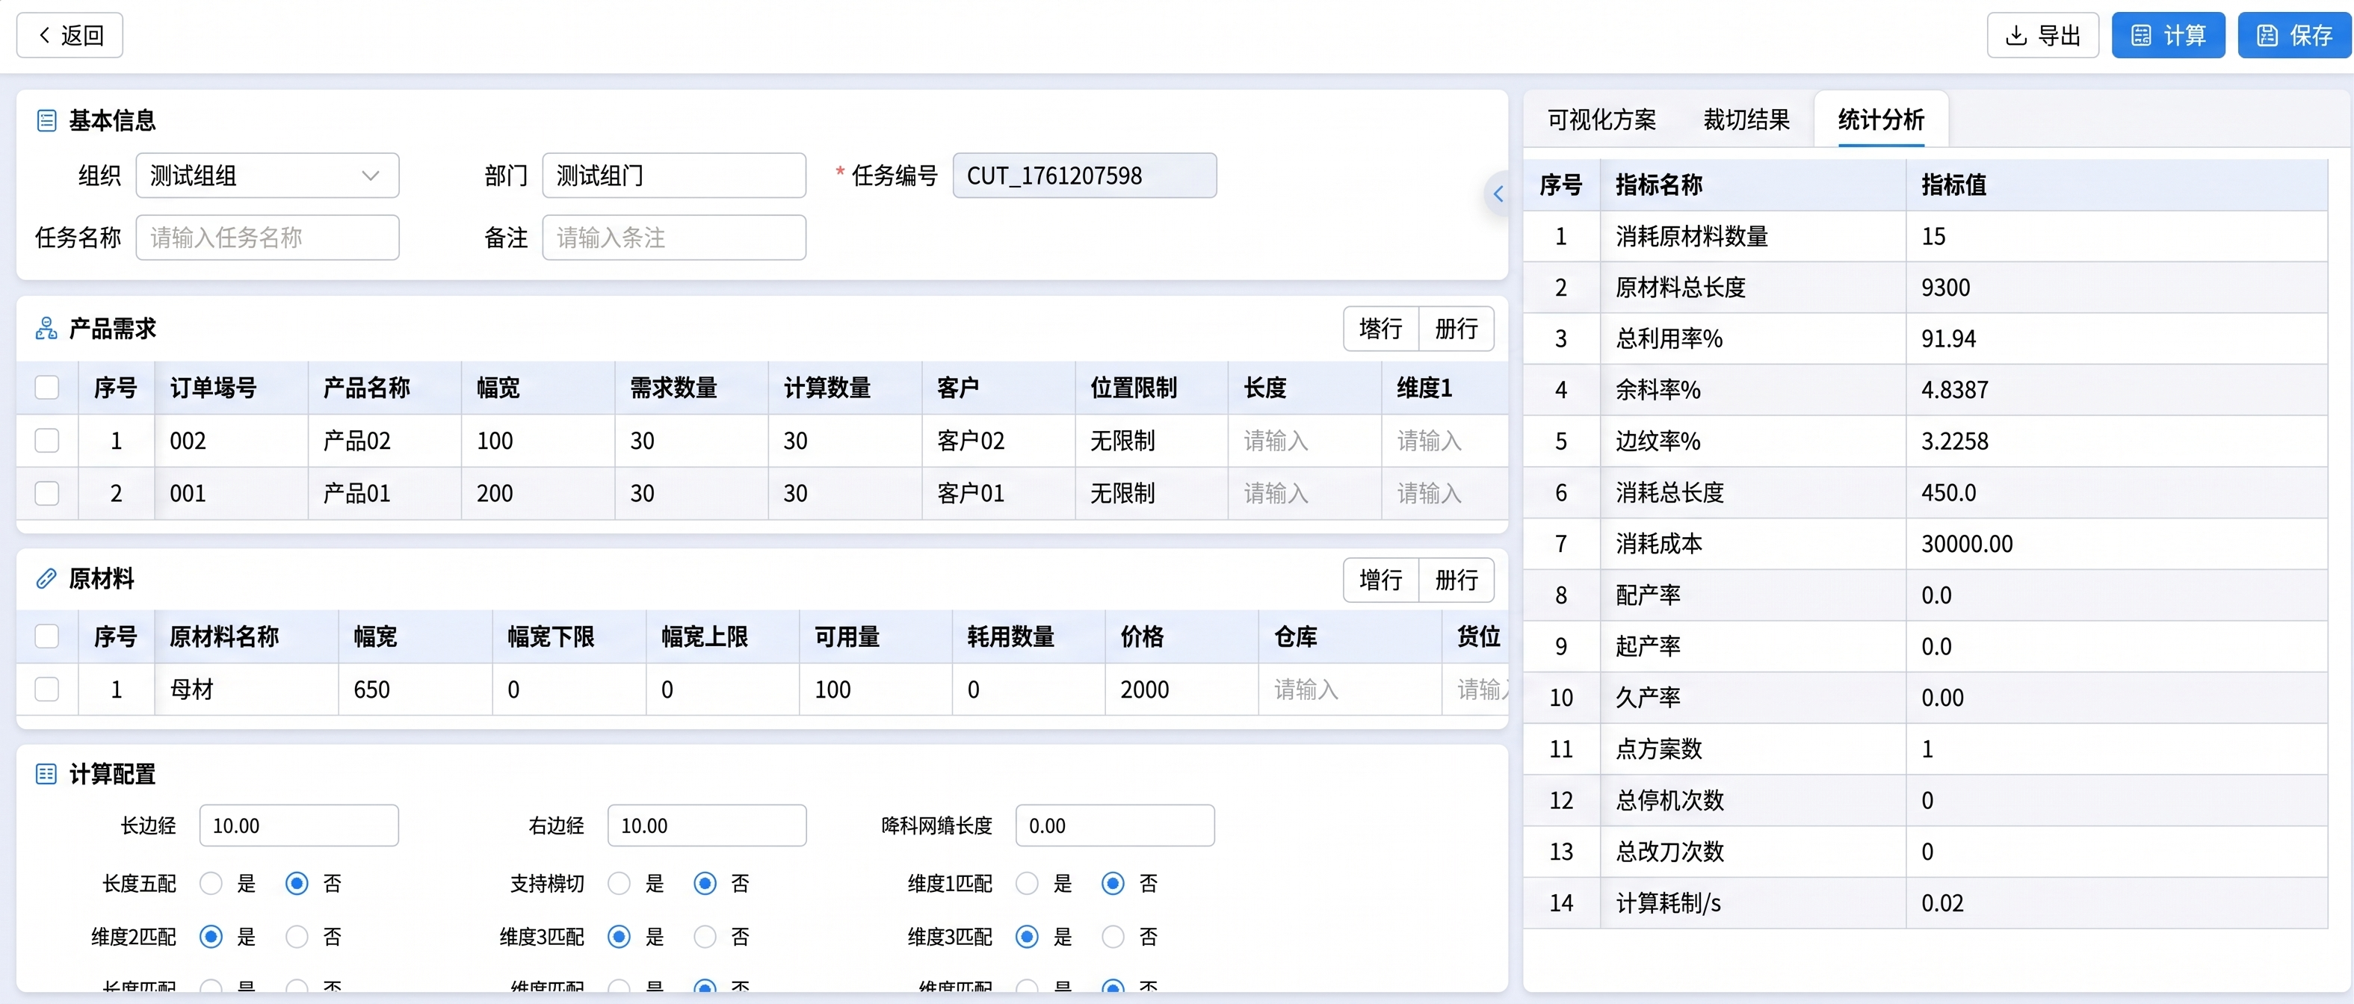Click the 消耗原材料数量 row

pos(1925,237)
